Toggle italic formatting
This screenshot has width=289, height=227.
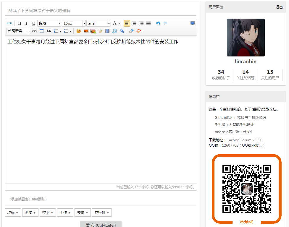pos(27,23)
